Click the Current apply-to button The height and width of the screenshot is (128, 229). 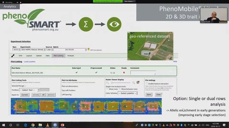[x=25, y=95]
